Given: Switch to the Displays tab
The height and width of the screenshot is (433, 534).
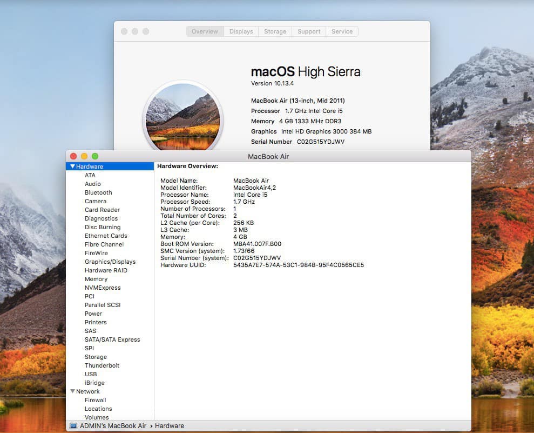Looking at the screenshot, I should 241,31.
